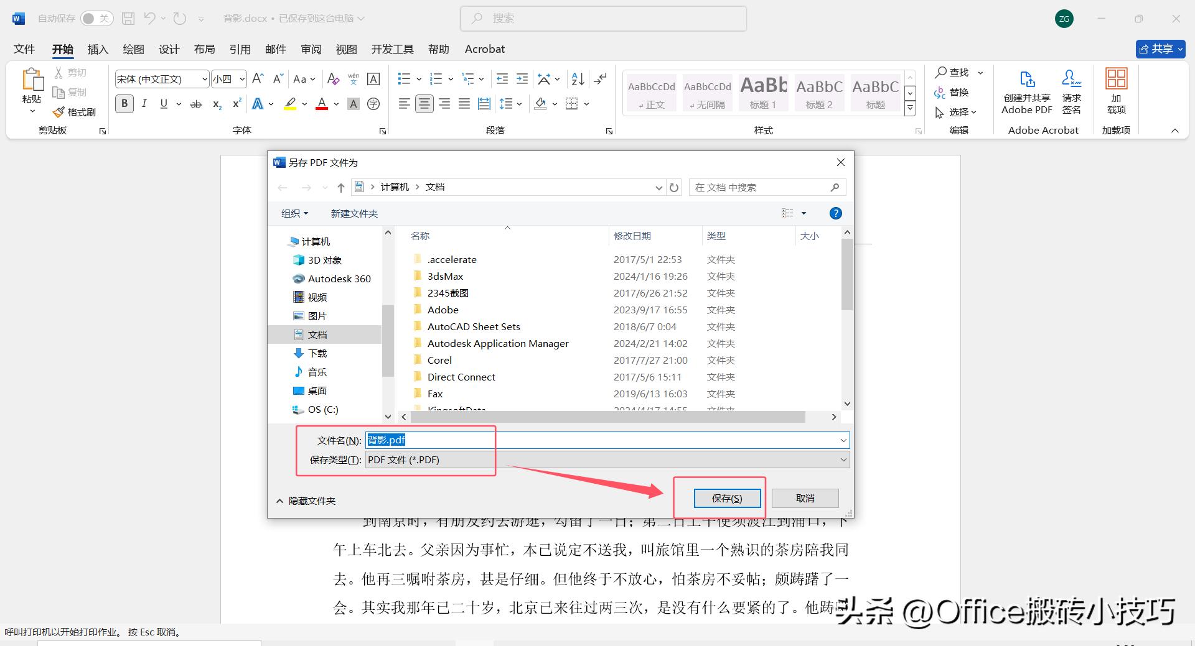Click the file name input field
Viewport: 1195px width, 646px height.
607,440
